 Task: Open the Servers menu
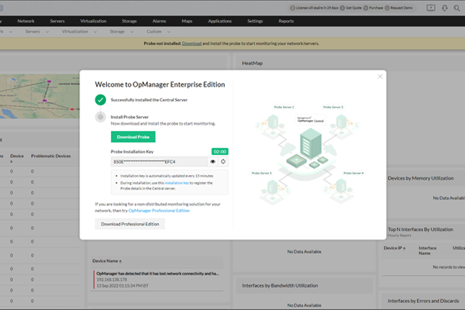[x=57, y=21]
